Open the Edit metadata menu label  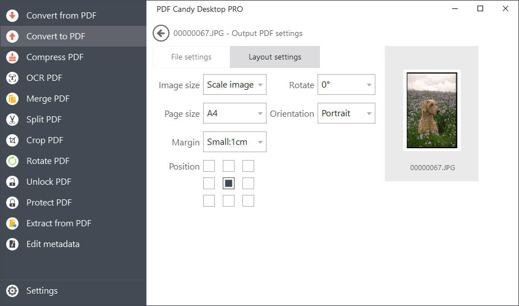53,244
